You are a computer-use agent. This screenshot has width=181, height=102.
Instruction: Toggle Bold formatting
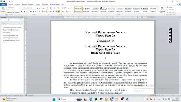(x=22, y=12)
